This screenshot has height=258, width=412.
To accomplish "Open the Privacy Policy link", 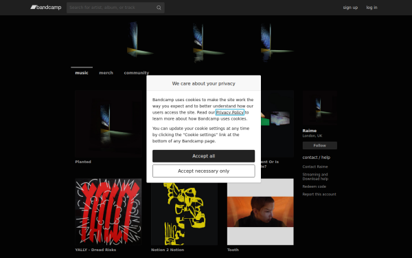I will point(229,112).
